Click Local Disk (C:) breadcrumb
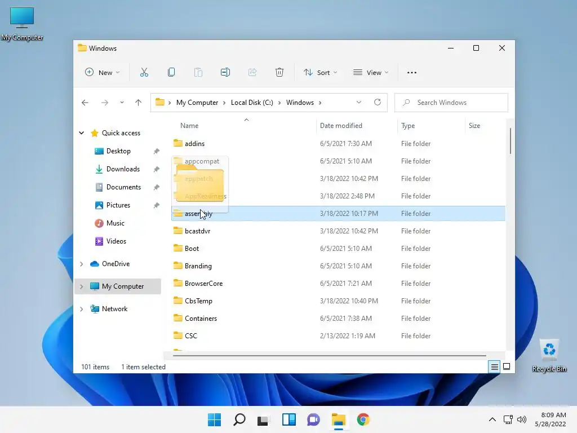 [252, 103]
